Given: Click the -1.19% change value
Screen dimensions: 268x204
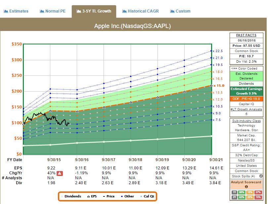Looking at the screenshot, I should pyautogui.click(x=81, y=173).
